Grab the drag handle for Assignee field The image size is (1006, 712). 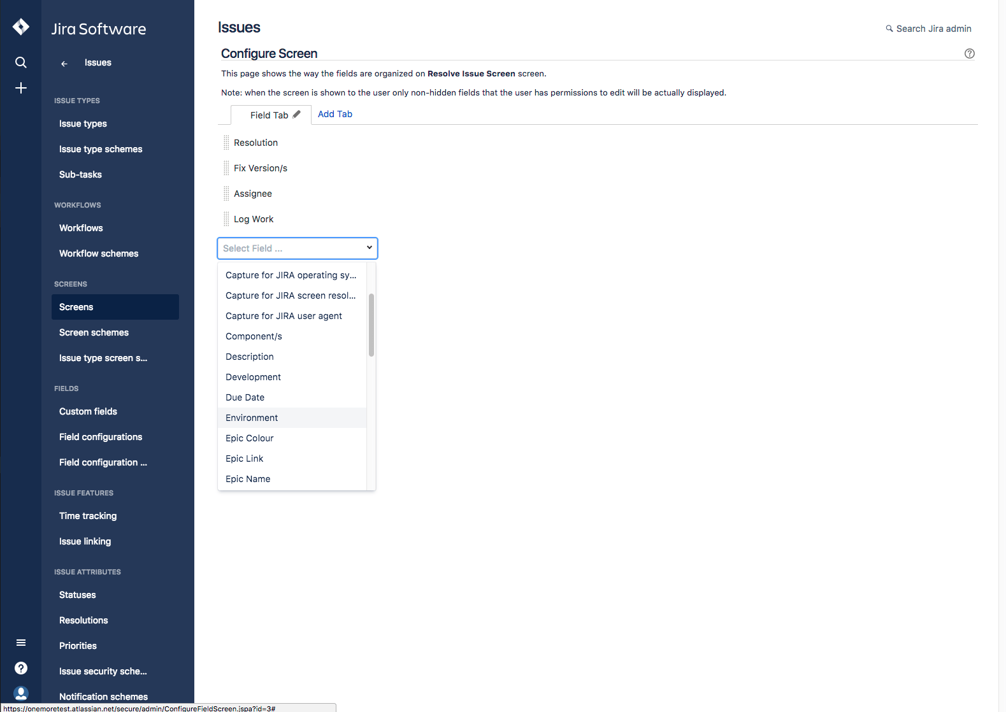tap(226, 194)
